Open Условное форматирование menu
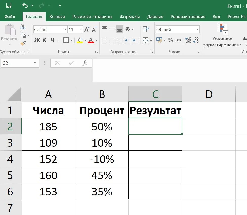 (x=222, y=36)
